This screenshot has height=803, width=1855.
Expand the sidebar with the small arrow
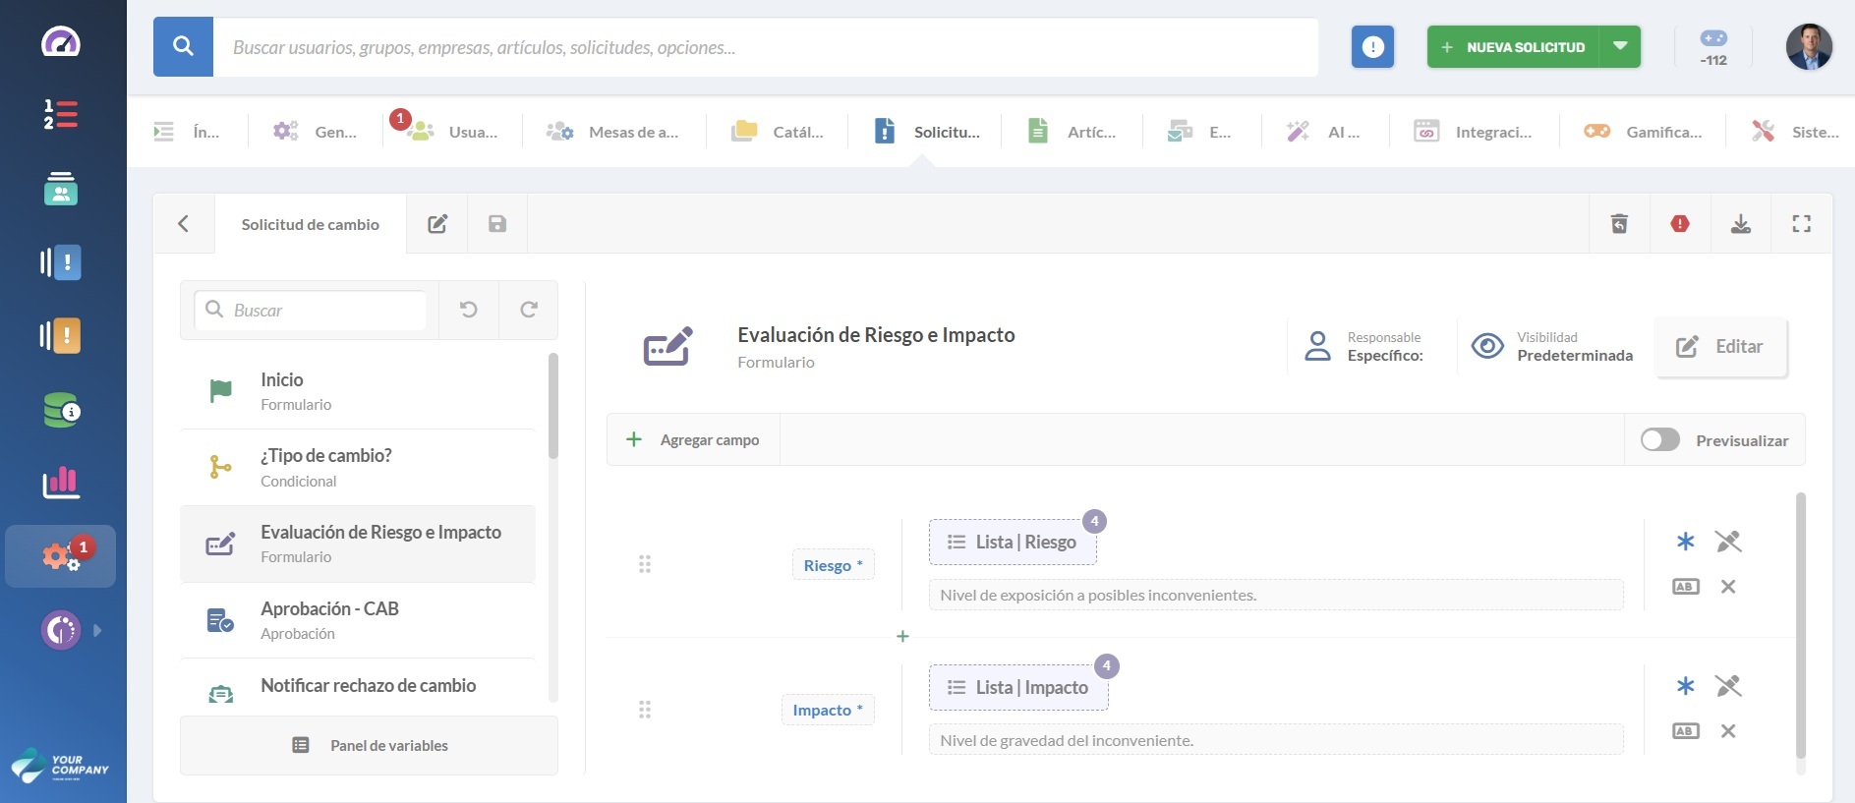(x=97, y=631)
